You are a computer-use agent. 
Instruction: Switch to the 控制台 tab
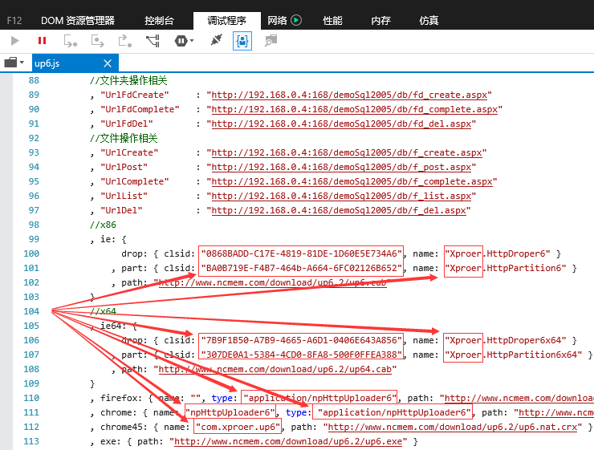click(159, 20)
